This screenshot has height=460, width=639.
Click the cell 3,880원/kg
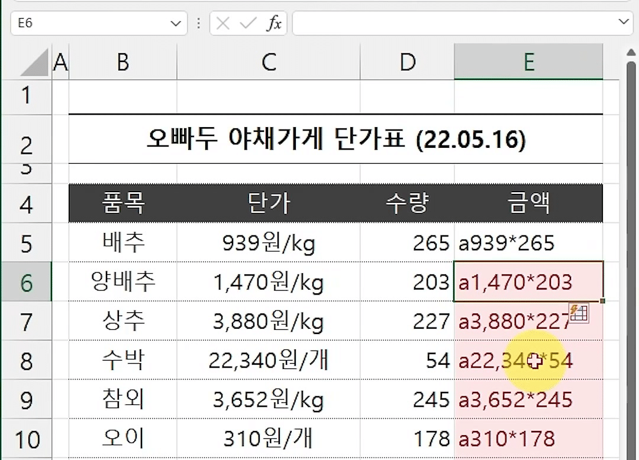tap(269, 321)
